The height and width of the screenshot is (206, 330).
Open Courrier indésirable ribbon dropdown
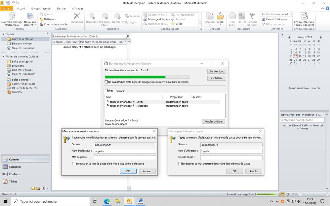[x=55, y=24]
